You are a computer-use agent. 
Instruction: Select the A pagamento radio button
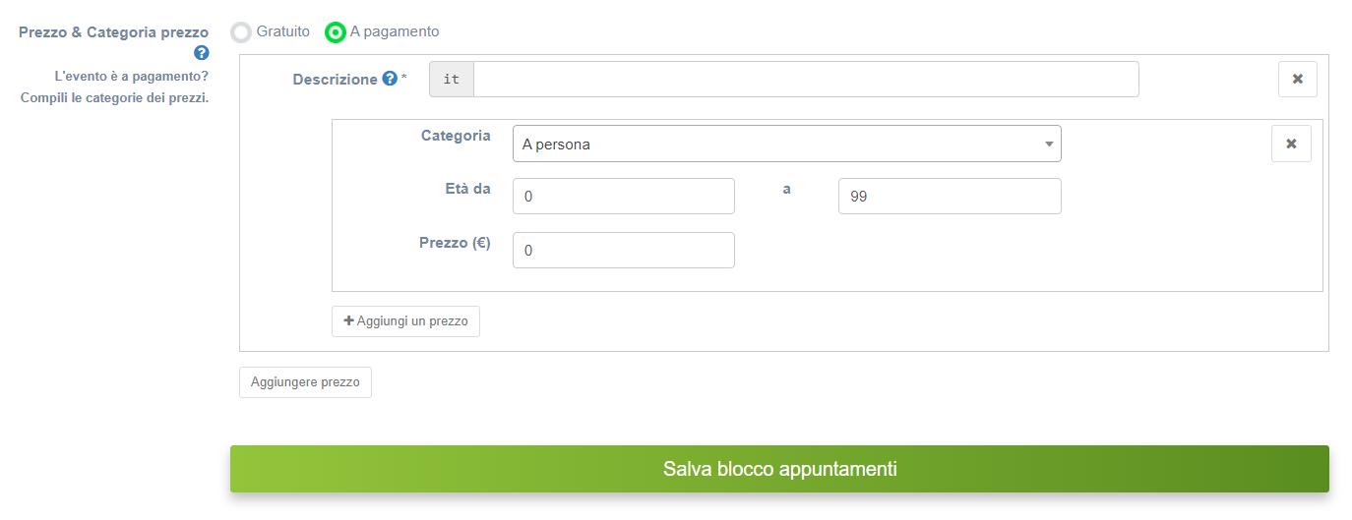(336, 32)
